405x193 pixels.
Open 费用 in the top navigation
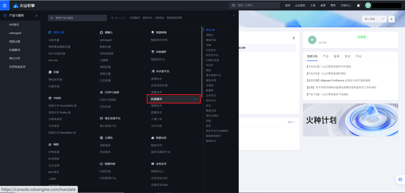pos(333,5)
